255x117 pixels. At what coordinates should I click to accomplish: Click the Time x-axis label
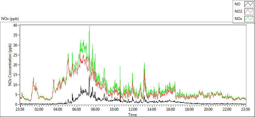pos(133,115)
